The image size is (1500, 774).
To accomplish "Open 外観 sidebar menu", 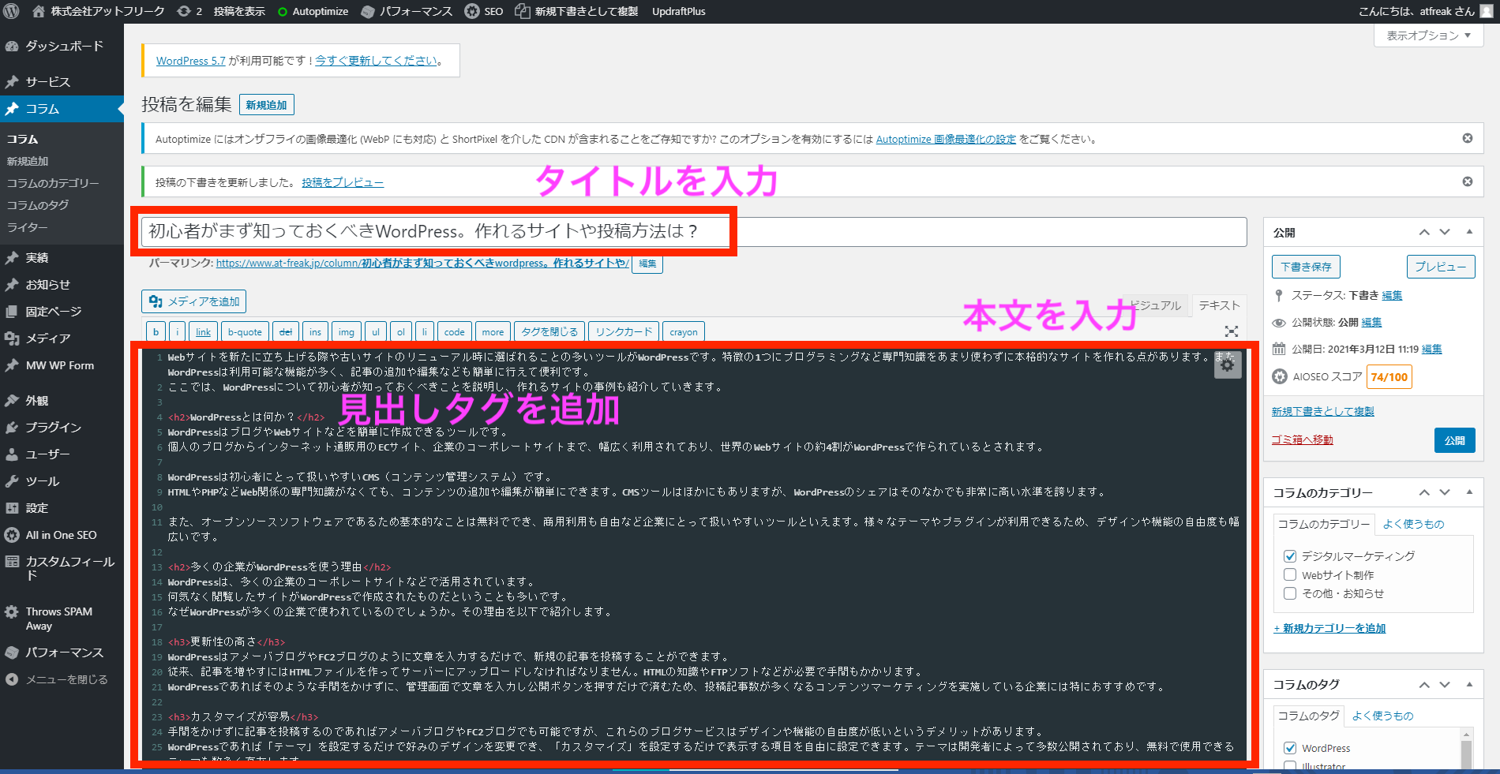I will pyautogui.click(x=62, y=401).
